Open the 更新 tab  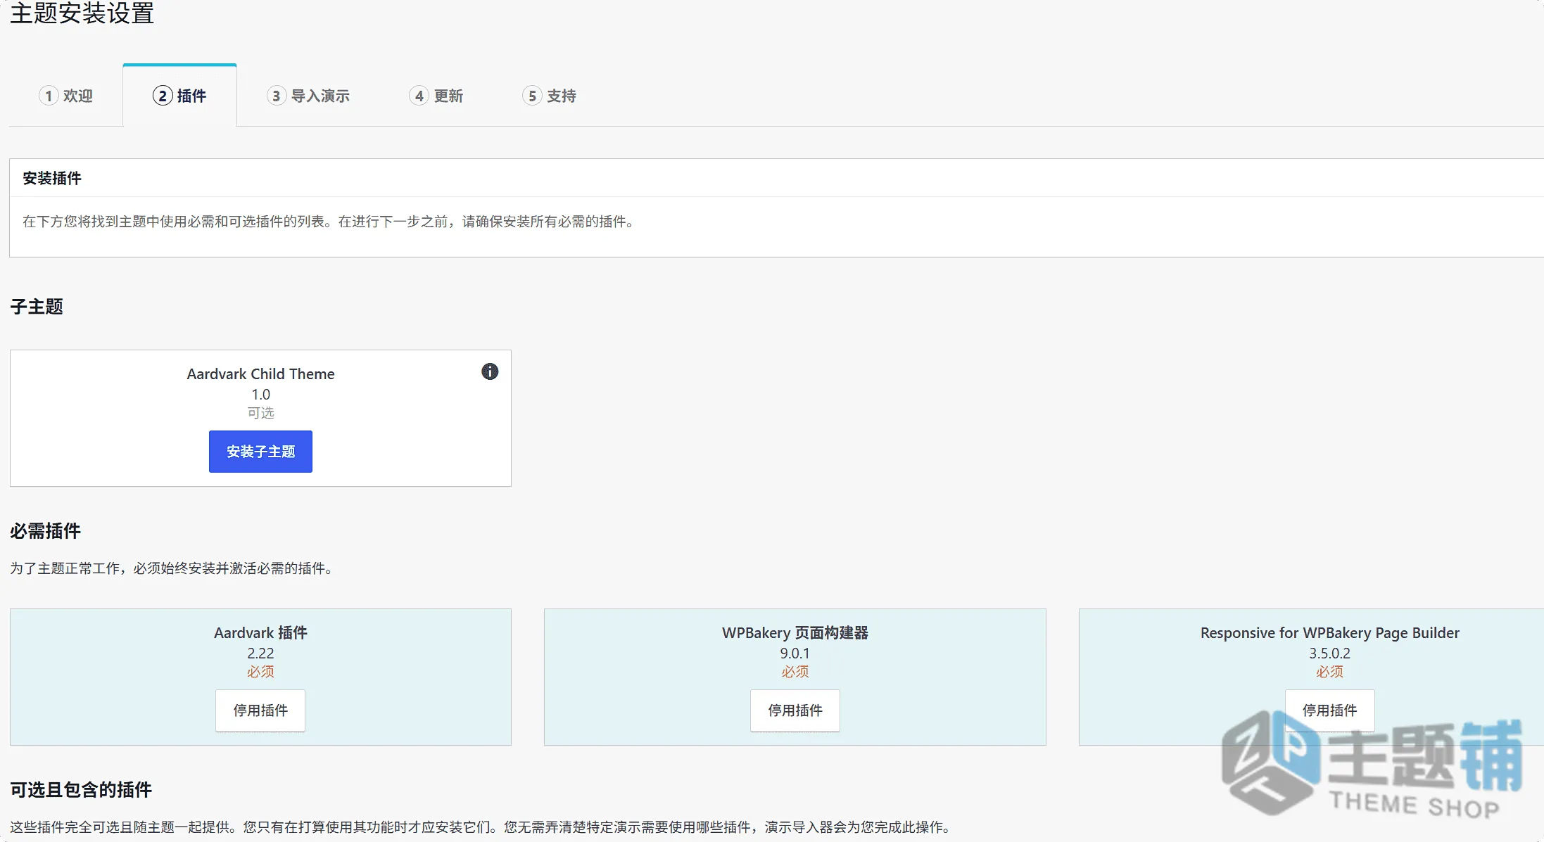click(436, 96)
